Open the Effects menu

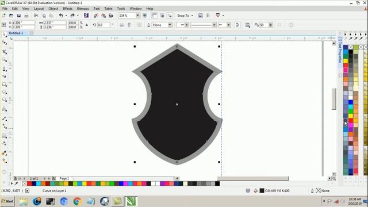(x=67, y=9)
